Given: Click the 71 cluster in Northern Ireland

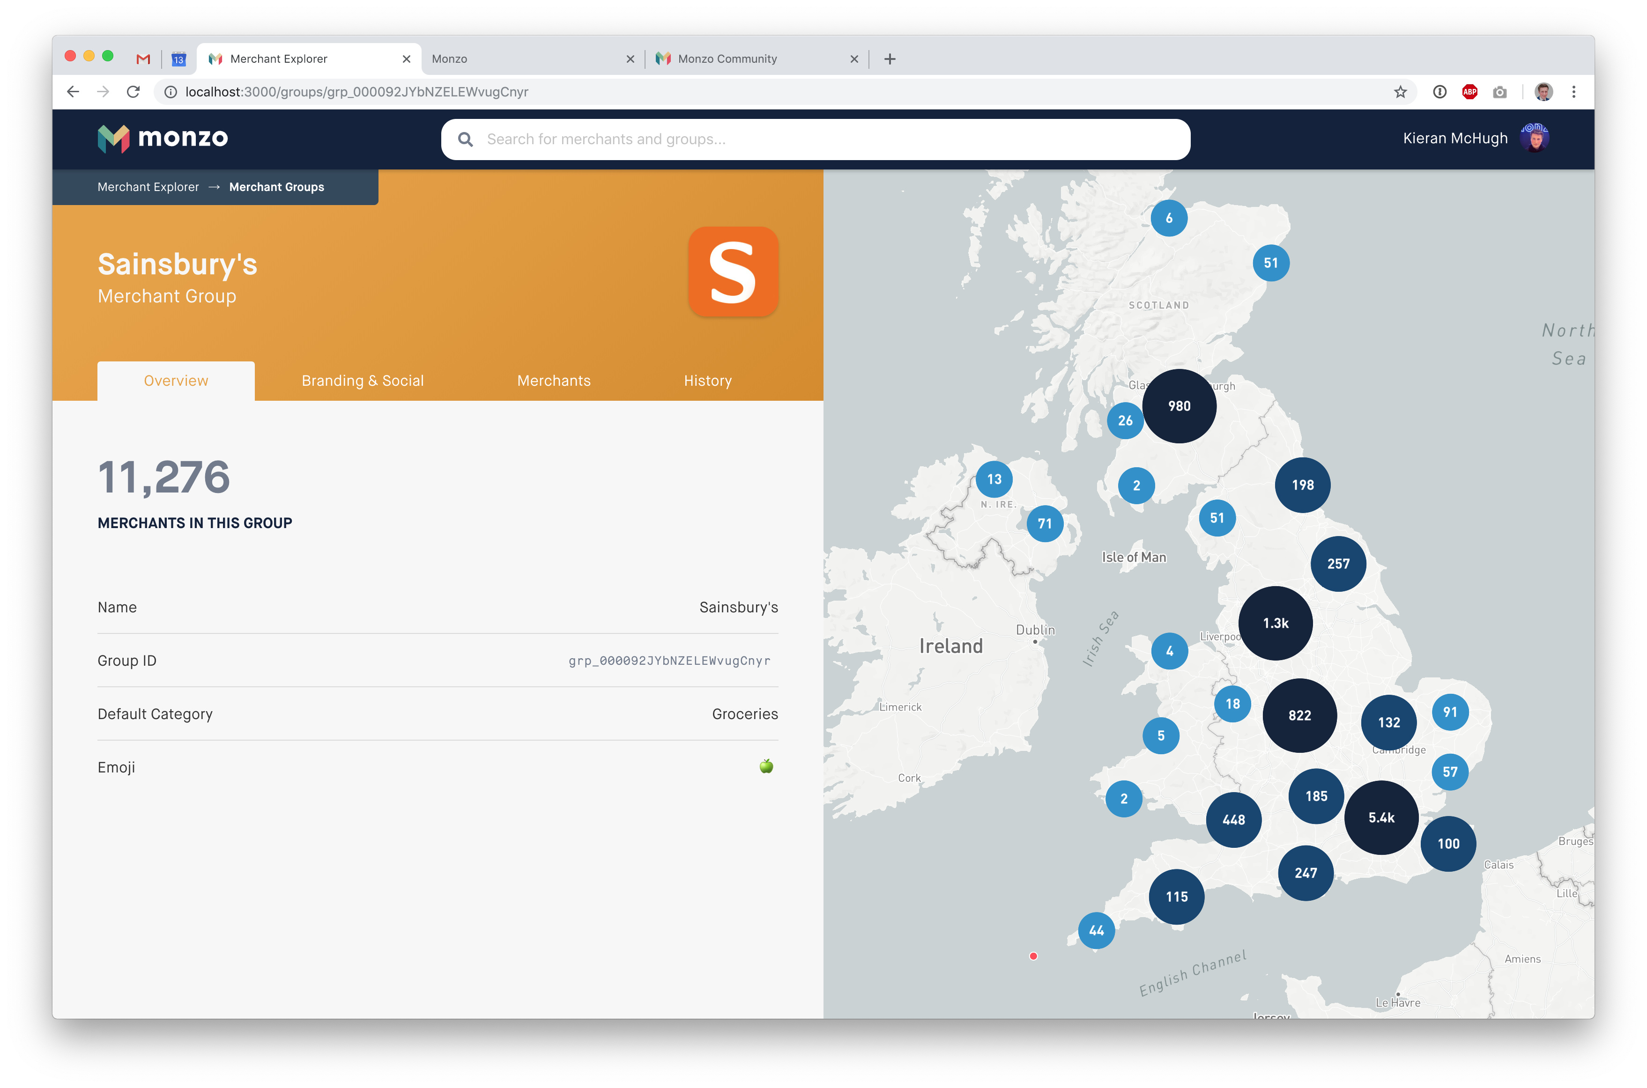Looking at the screenshot, I should click(x=1044, y=523).
